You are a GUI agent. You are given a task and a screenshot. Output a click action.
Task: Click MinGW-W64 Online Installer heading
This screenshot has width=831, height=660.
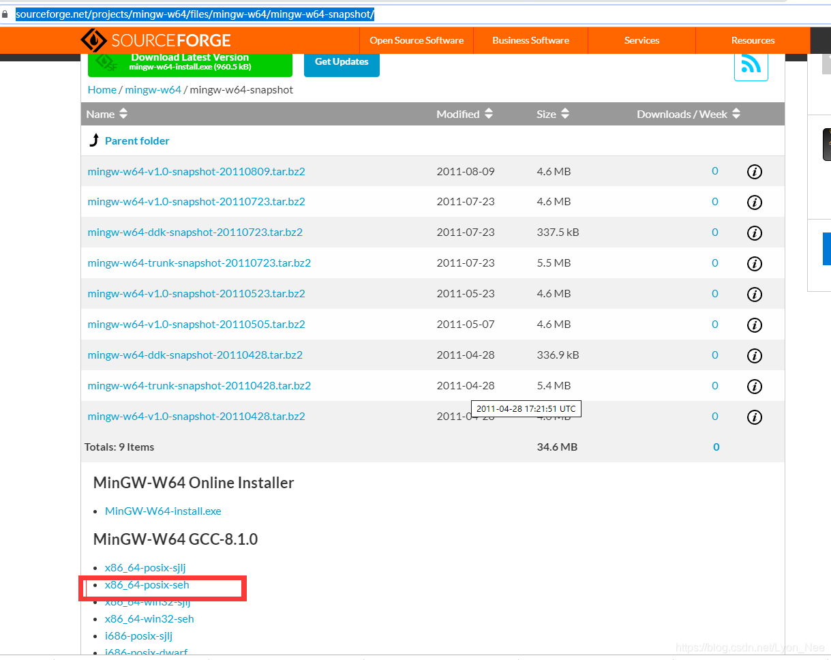click(x=194, y=483)
